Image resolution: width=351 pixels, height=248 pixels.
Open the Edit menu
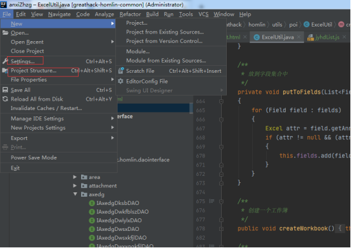point(21,15)
